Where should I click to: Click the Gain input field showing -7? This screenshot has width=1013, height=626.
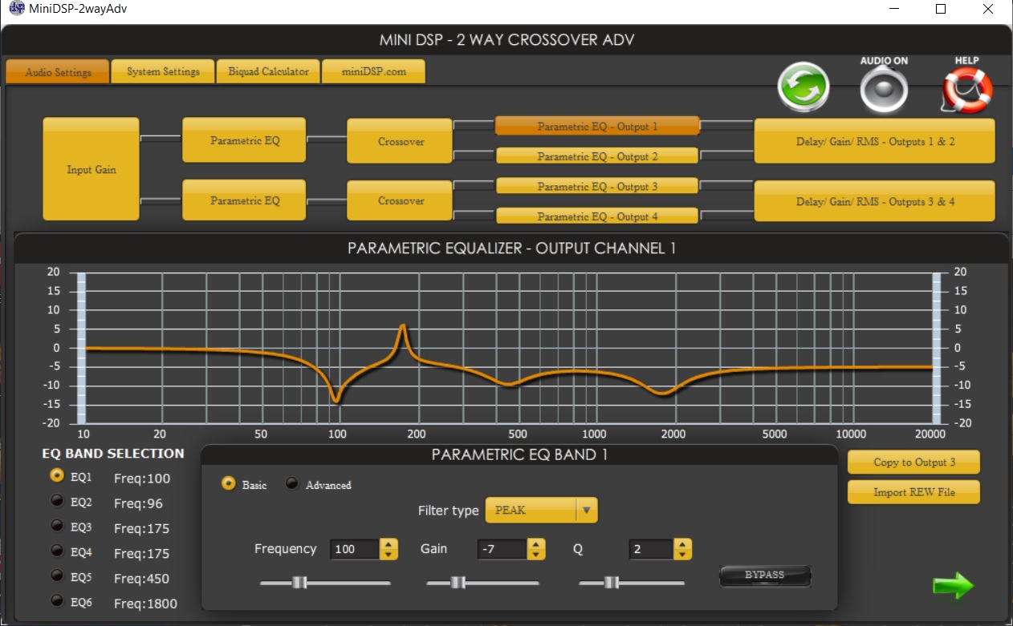[x=502, y=549]
